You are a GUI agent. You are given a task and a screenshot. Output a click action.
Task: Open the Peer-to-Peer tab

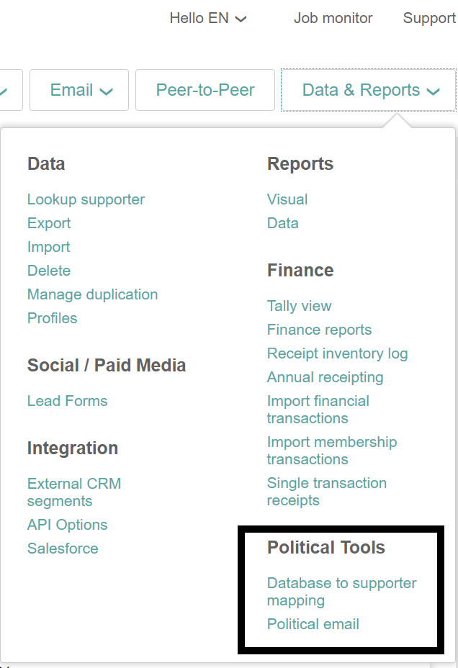point(205,90)
